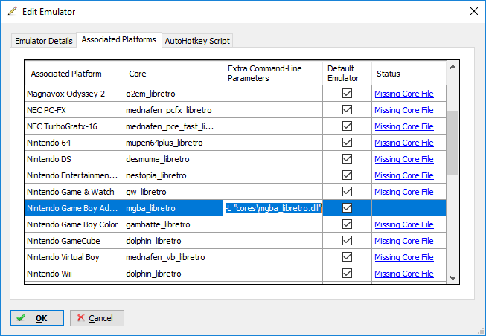This screenshot has height=336, width=486.
Task: Open Missing Core File for Nintendo GameCube
Action: 404,241
